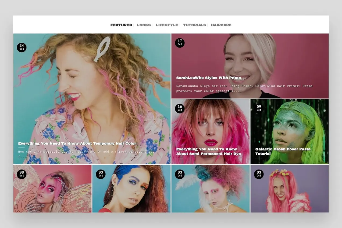Click 03 Oct badge on blue-haired woman post
342x228 pixels.
101,174
